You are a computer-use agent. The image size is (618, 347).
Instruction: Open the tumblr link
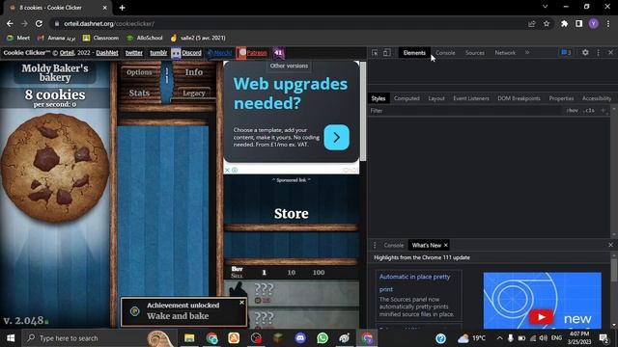click(158, 53)
